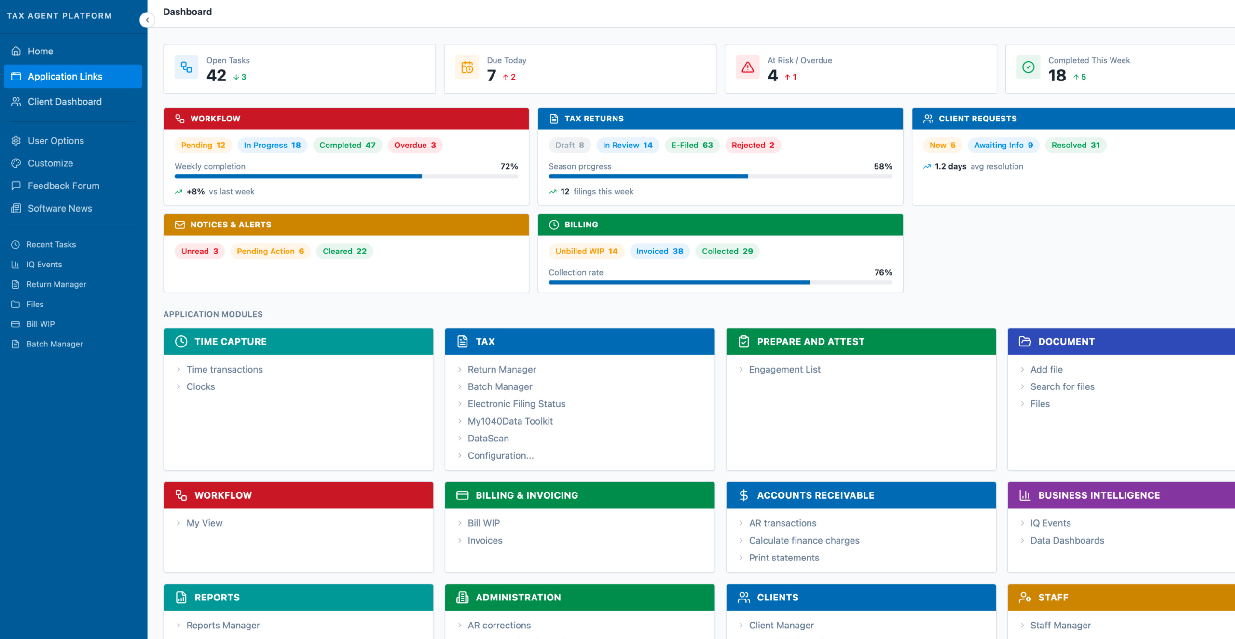Viewport: 1235px width, 639px height.
Task: Click the Business Intelligence chart icon
Action: pos(1025,495)
